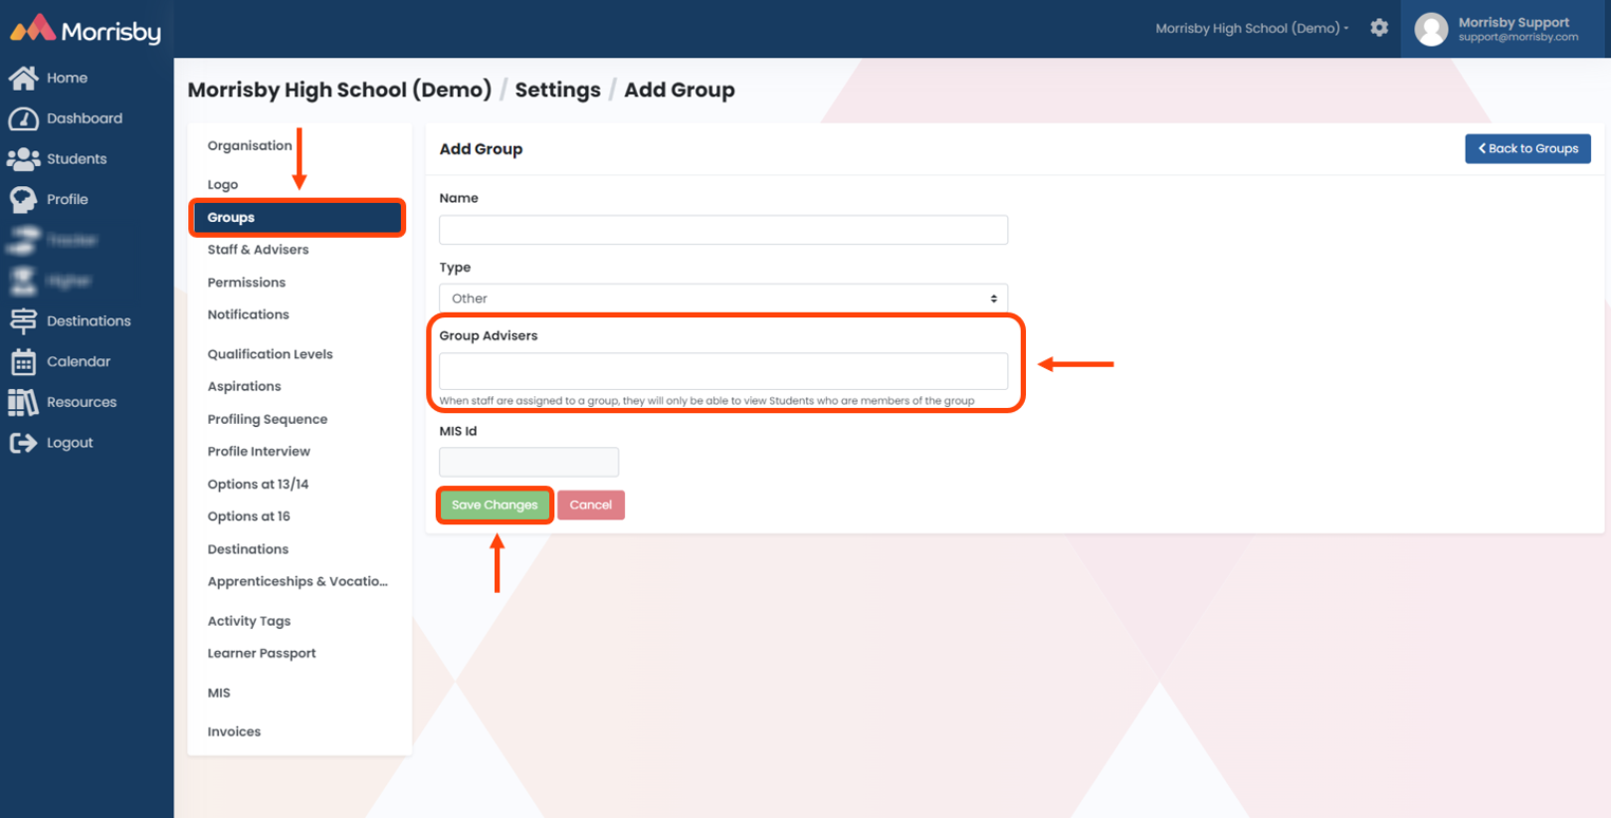This screenshot has height=818, width=1611.
Task: Select MIS settings item
Action: 219,693
